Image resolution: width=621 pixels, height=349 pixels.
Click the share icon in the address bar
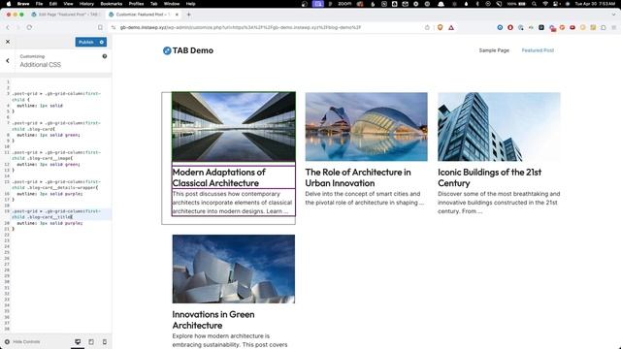tap(427, 27)
